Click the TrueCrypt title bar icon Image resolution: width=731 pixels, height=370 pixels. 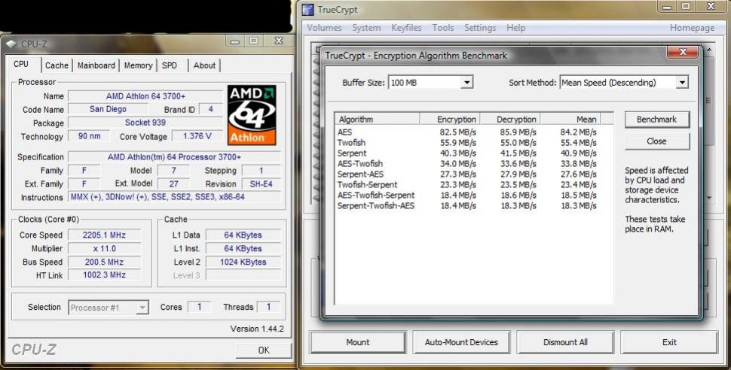tap(307, 9)
